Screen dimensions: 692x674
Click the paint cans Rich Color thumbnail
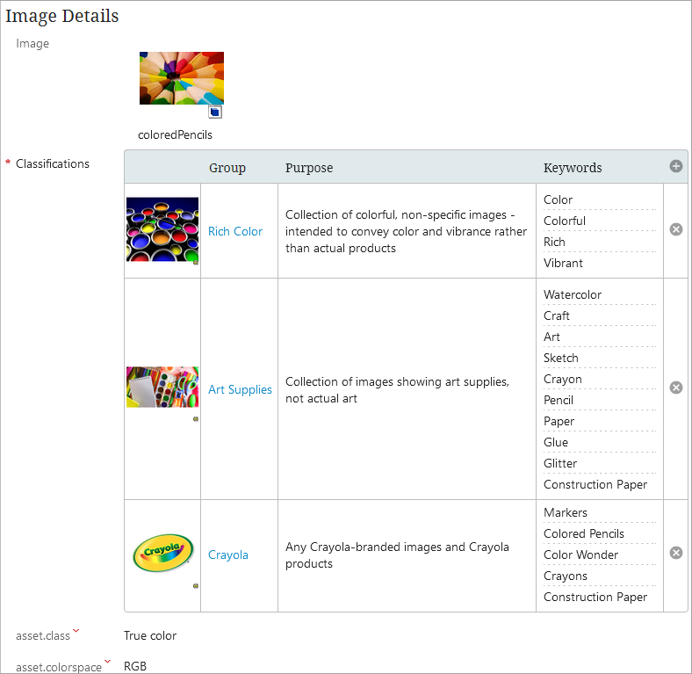[x=162, y=228]
